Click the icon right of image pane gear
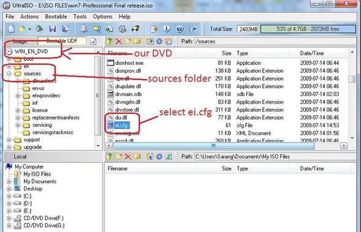Viewport: 361px width, 232px height. [x=168, y=42]
